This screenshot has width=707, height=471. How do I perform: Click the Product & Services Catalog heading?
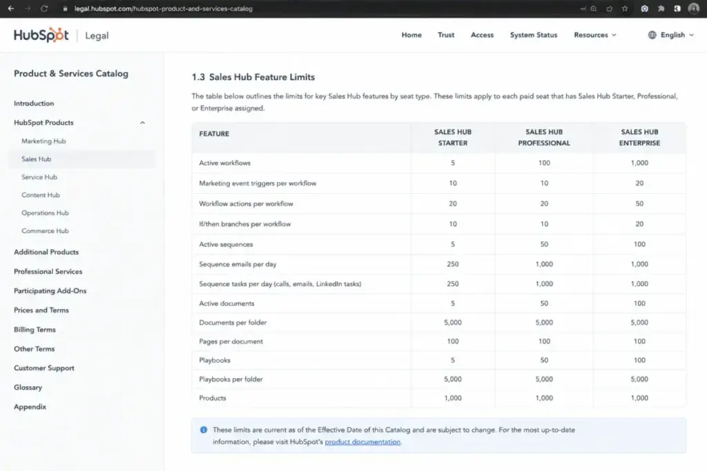(x=71, y=73)
